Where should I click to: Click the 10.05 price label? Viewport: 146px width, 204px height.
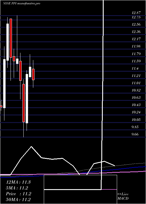coord(136,119)
